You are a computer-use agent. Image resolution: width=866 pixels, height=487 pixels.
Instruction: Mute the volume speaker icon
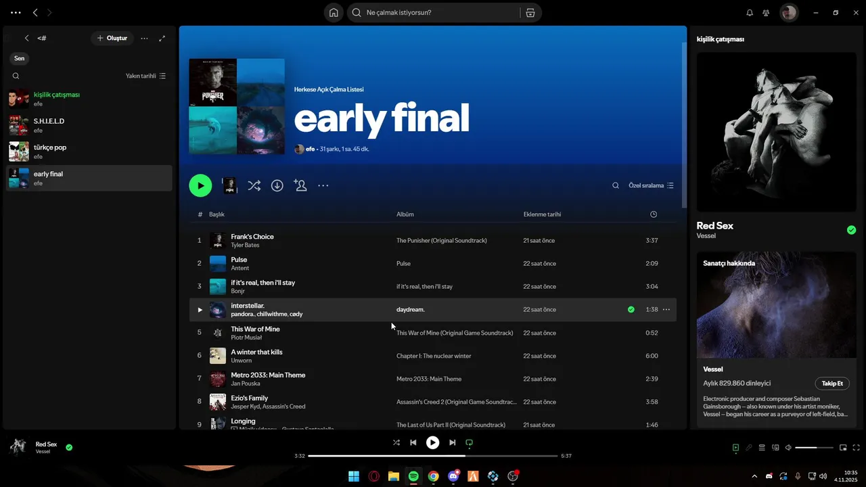788,447
